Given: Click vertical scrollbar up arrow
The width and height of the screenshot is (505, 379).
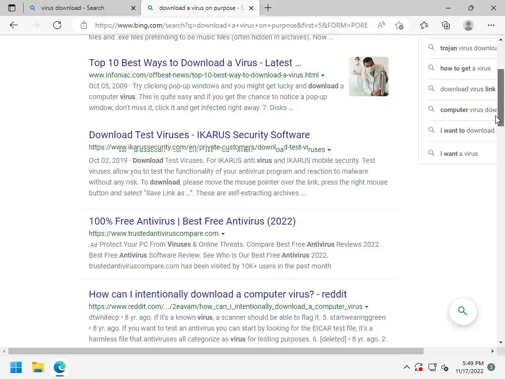Looking at the screenshot, I should click(501, 39).
